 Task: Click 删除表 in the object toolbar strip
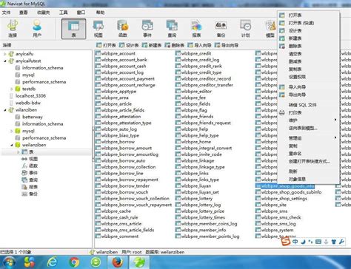tap(175, 45)
